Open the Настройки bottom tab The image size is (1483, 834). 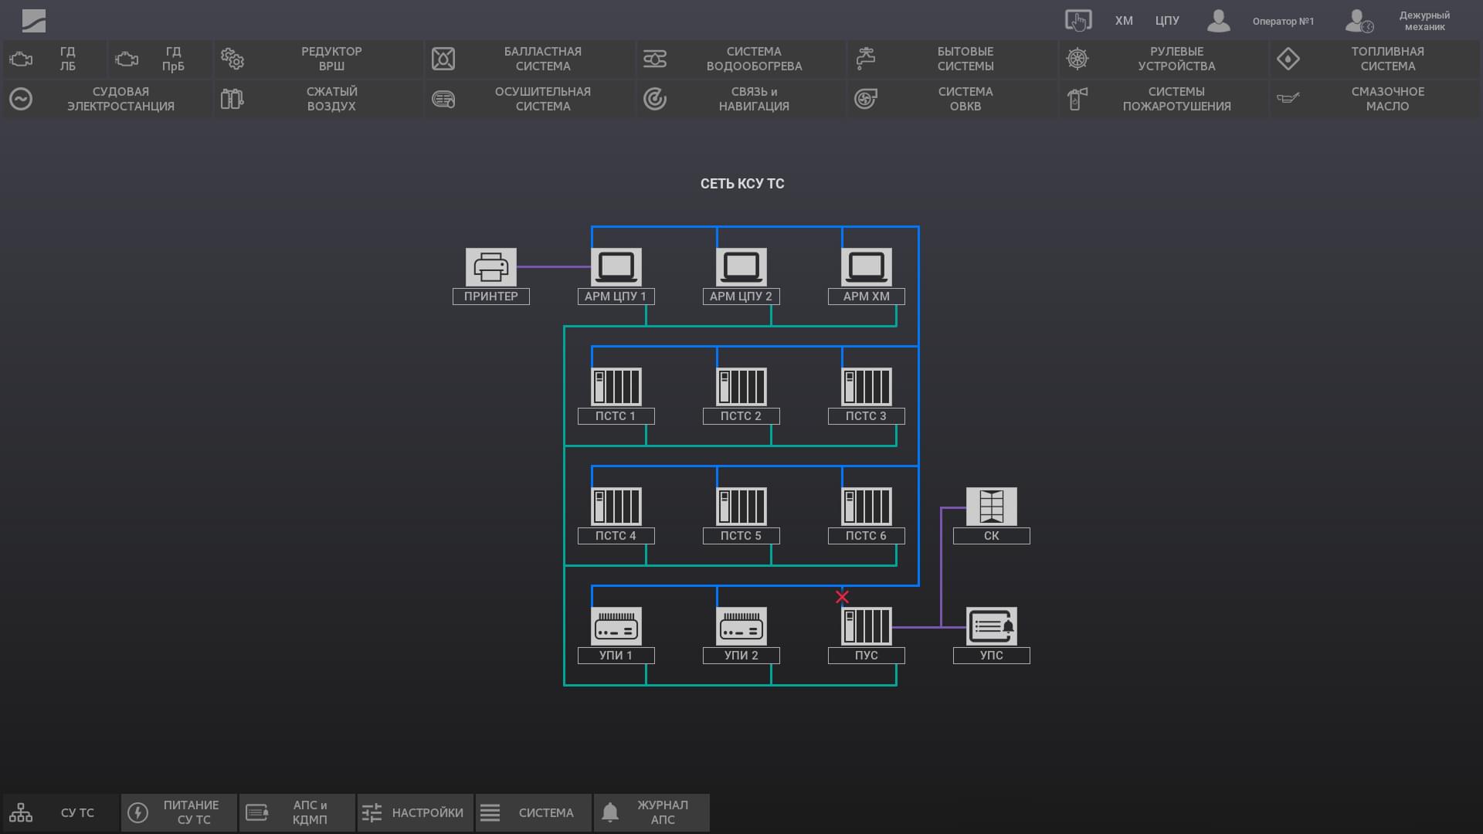coord(415,812)
